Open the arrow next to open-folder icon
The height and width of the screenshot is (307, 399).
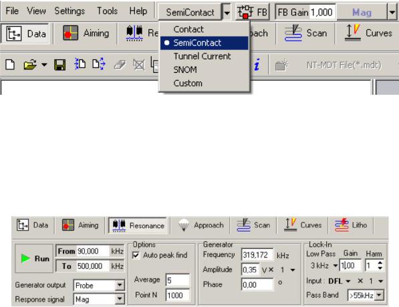pyautogui.click(x=44, y=65)
